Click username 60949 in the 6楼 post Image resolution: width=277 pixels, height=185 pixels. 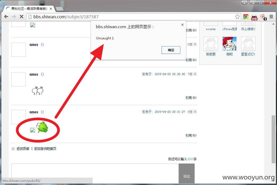(34, 45)
